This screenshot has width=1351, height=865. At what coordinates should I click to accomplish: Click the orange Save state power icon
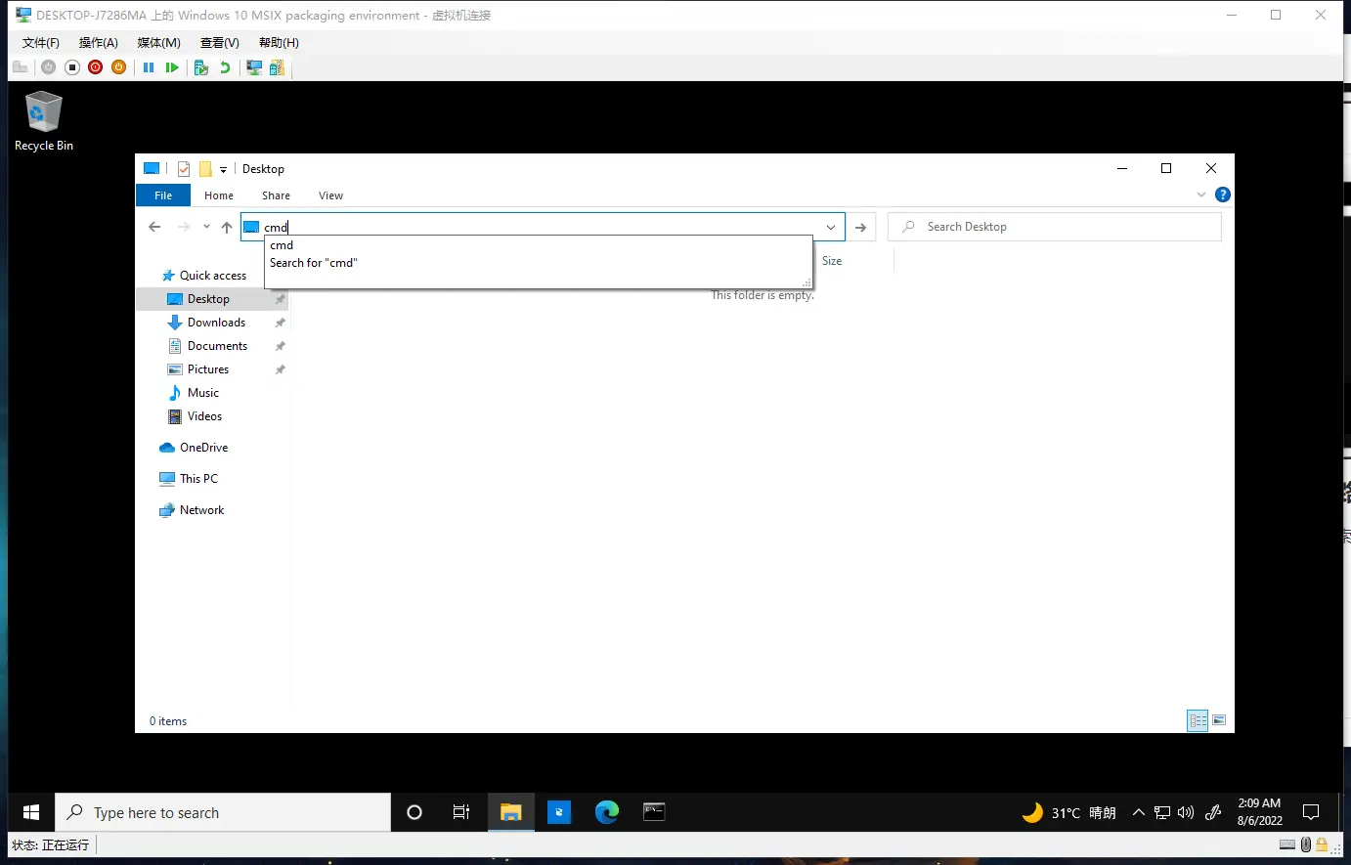118,67
